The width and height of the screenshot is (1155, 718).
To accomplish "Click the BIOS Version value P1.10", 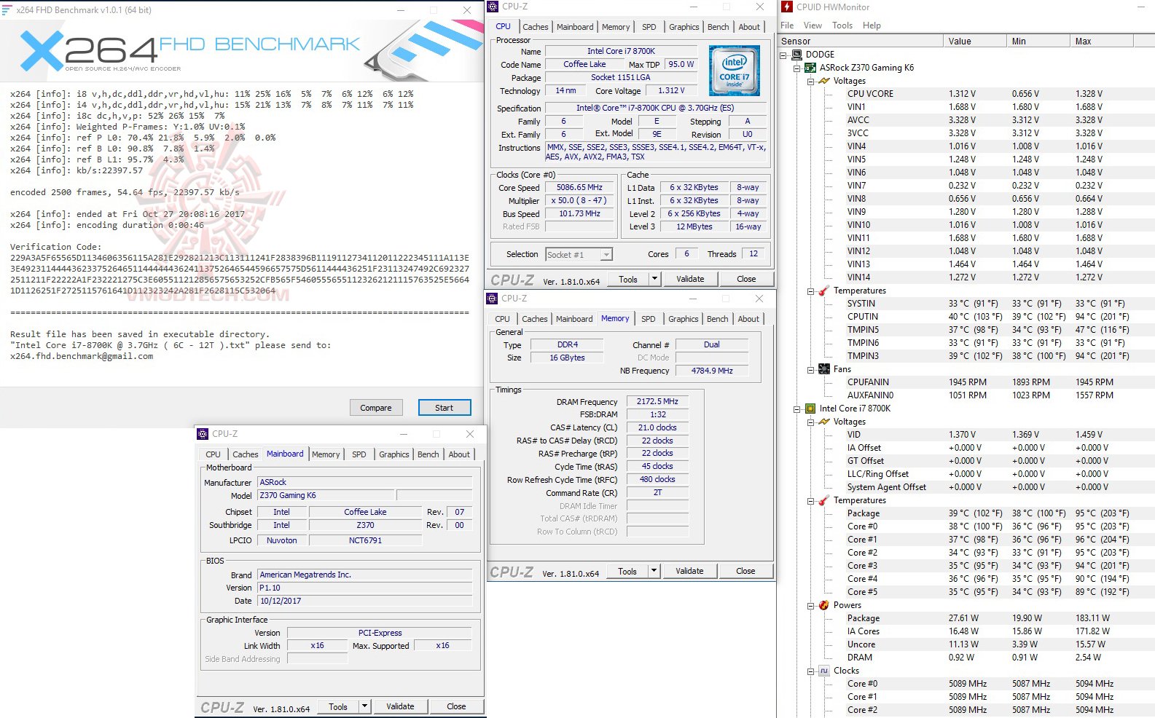I will [365, 588].
